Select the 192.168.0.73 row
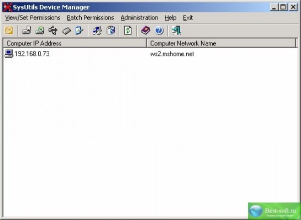This screenshot has height=220, width=301. click(150, 54)
